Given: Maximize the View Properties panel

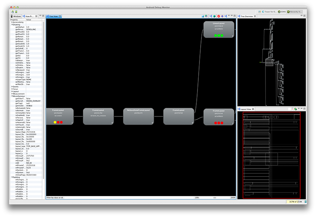Looking at the screenshot, I should coord(43,16).
